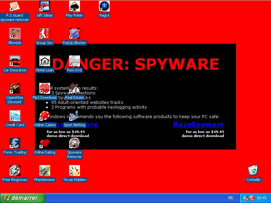Follow the right RazeSpyware link
The height and width of the screenshot is (203, 271).
point(199,125)
